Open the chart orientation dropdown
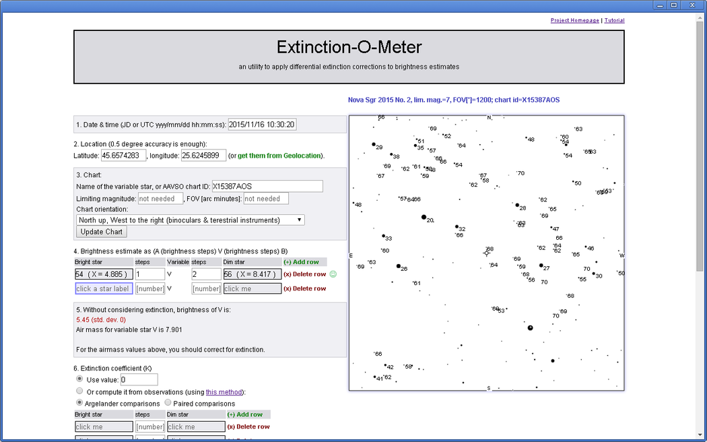The image size is (707, 442). click(x=191, y=220)
